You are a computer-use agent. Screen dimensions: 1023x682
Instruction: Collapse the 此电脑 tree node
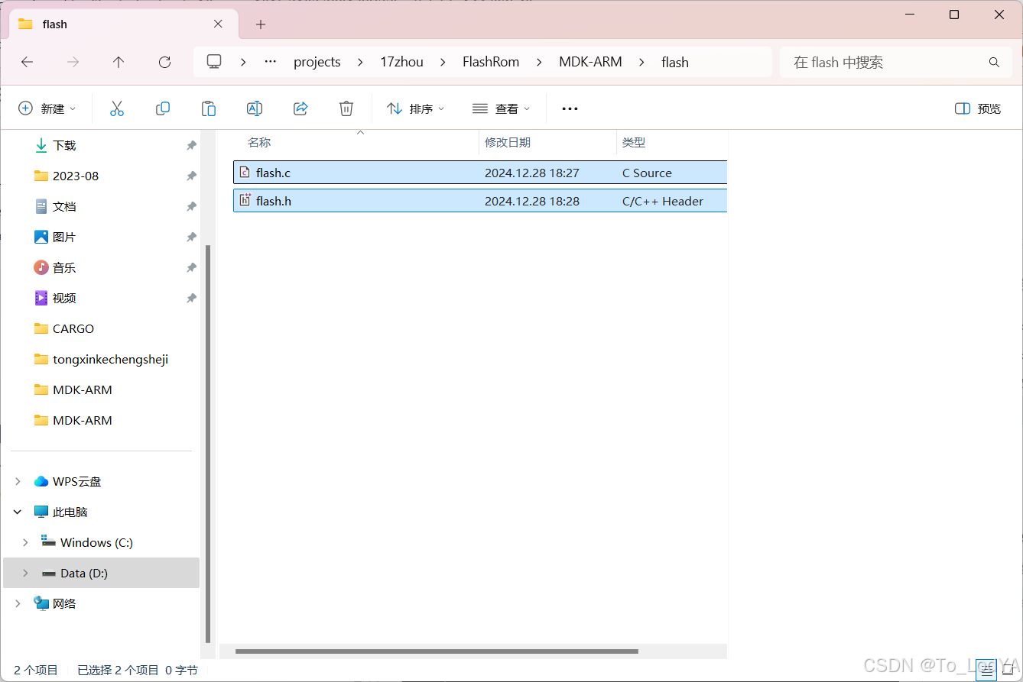18,512
